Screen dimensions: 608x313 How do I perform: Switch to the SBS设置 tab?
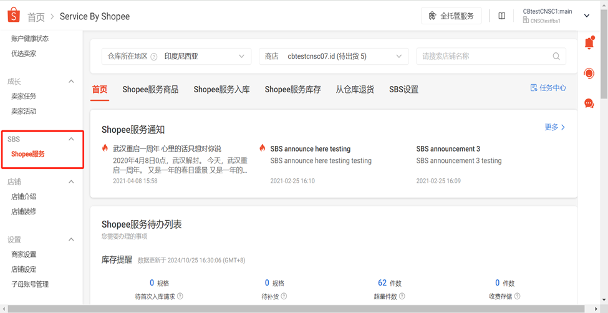[x=403, y=90]
